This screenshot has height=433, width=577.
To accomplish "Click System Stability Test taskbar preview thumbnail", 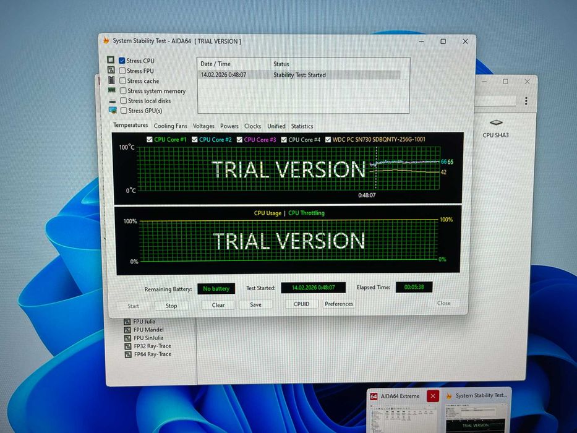I will 476,418.
